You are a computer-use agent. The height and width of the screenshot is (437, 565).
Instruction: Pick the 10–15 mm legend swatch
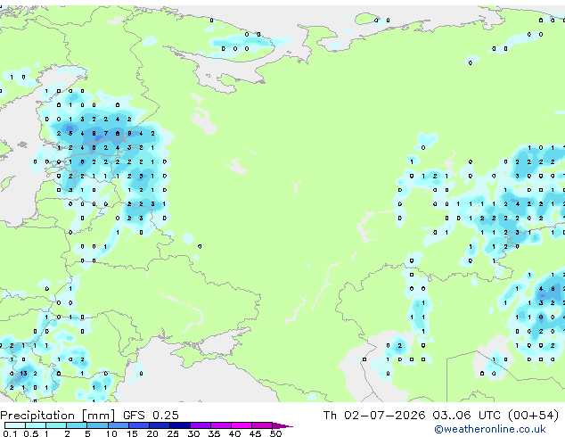[119, 425]
